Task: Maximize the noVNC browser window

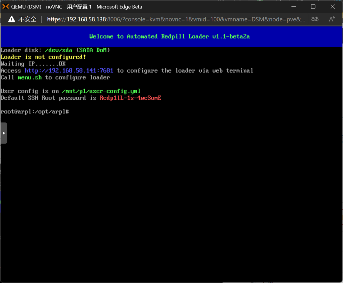Action: click(x=313, y=7)
